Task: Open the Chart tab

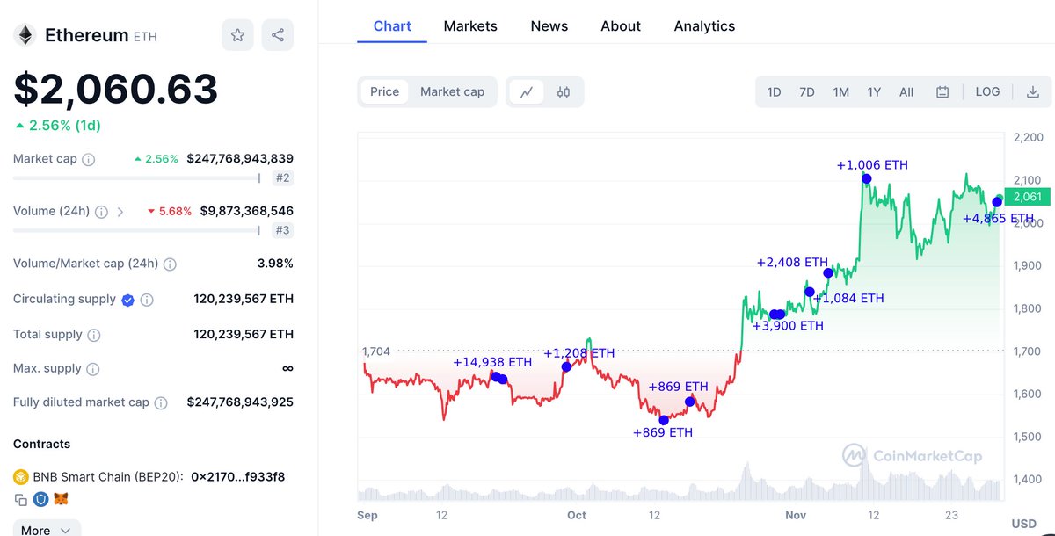Action: tap(392, 26)
